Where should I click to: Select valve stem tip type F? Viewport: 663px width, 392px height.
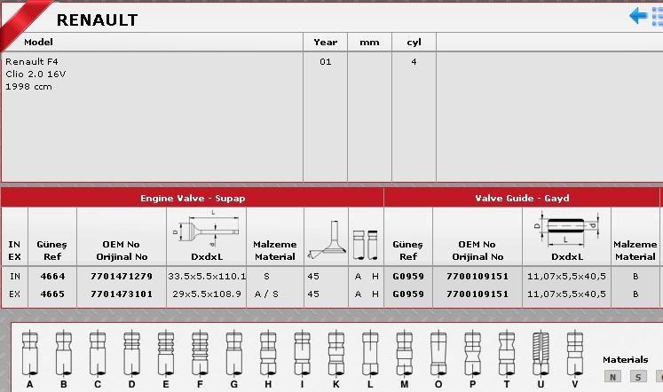[200, 359]
